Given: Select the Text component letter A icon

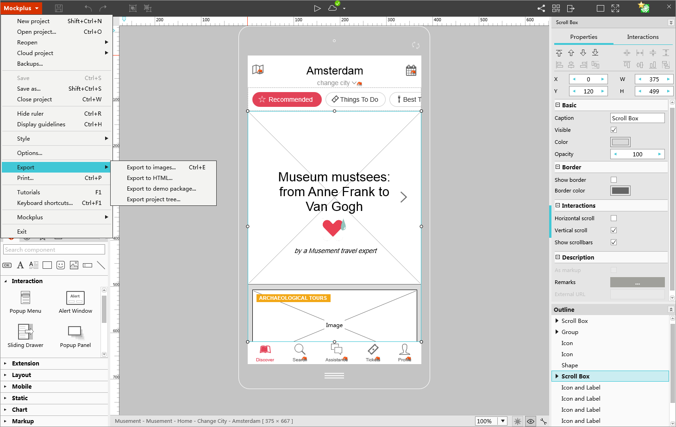Looking at the screenshot, I should 20,265.
